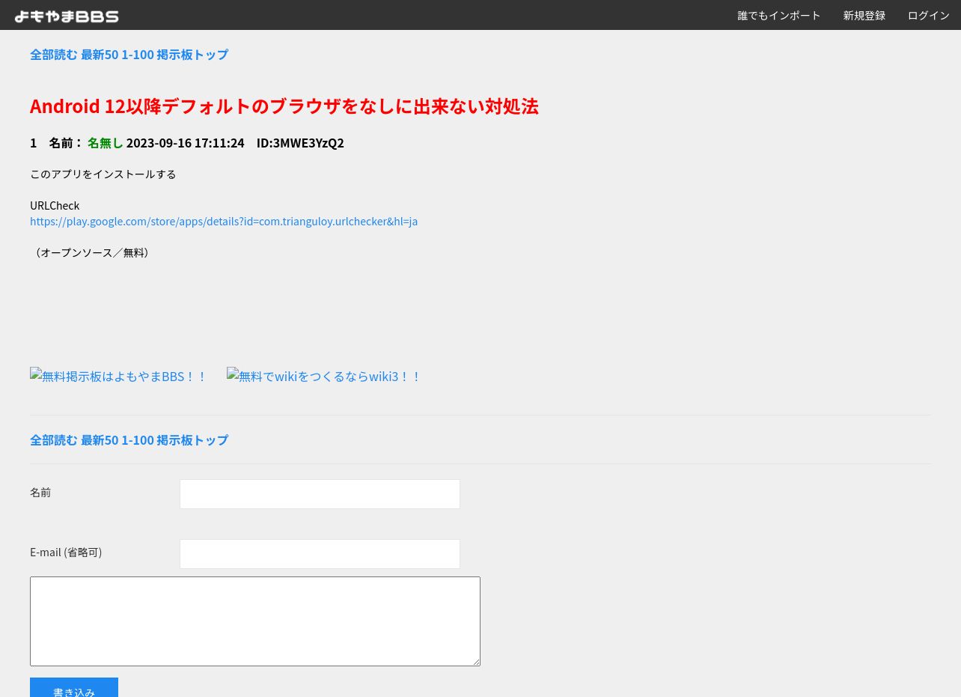Click the E-mail (省略可) label
This screenshot has height=697, width=961.
click(x=66, y=552)
